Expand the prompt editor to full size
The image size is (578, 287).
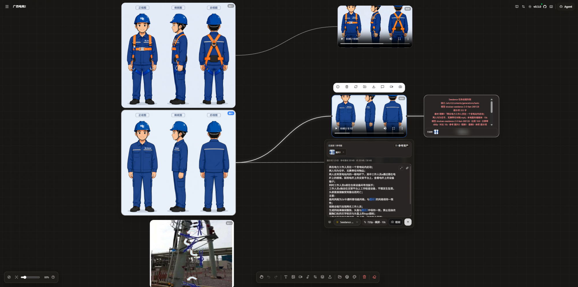[401, 168]
